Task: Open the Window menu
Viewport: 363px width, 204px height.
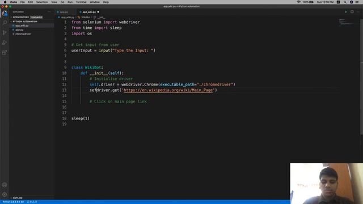Action: [x=95, y=2]
